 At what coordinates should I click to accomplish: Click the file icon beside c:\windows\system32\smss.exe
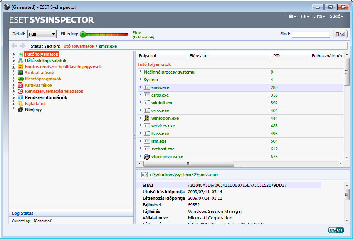(144, 175)
